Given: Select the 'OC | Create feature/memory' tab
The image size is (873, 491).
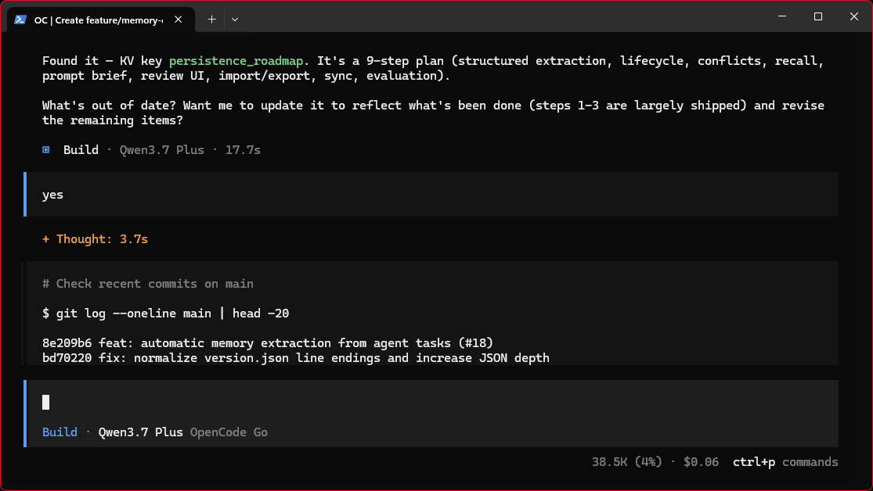Looking at the screenshot, I should pyautogui.click(x=101, y=20).
